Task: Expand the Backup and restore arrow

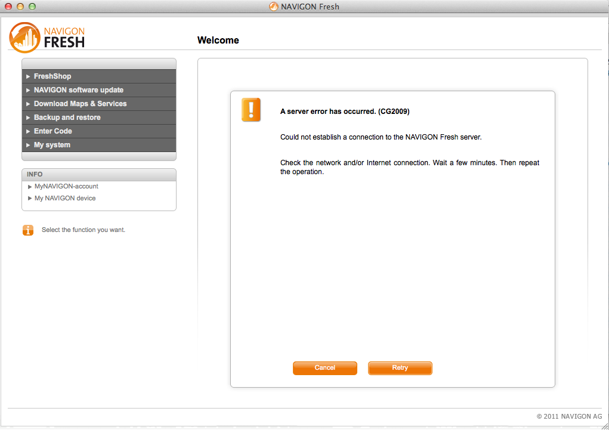Action: point(28,117)
